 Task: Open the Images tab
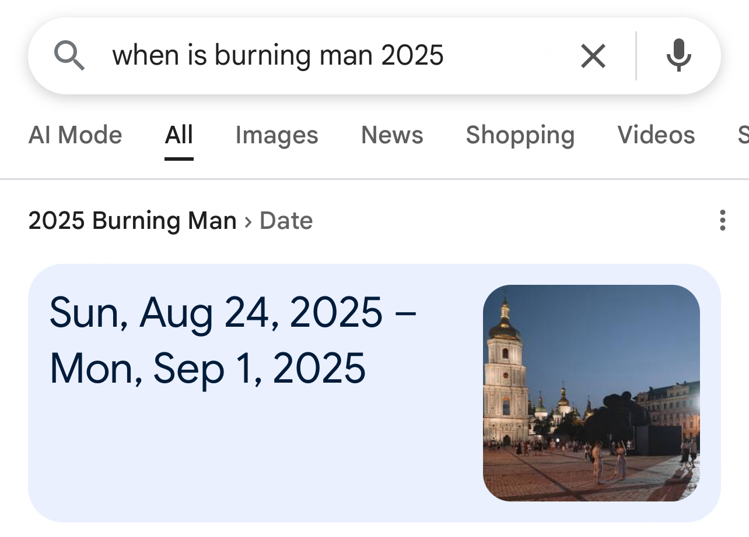[x=276, y=135]
